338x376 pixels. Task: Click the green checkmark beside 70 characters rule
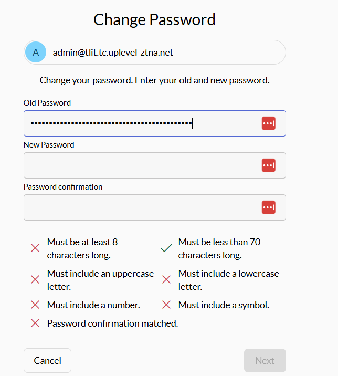pos(166,248)
